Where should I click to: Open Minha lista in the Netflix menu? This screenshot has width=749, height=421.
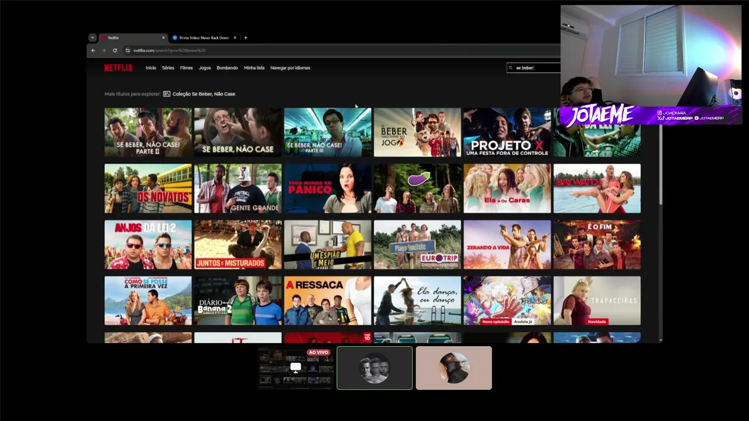[x=254, y=68]
